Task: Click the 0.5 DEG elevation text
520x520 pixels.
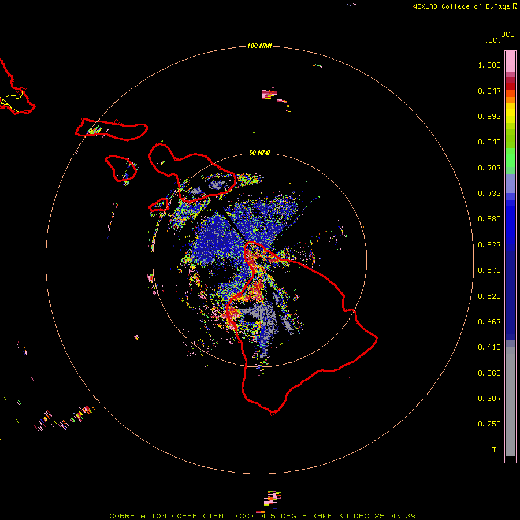Action: (277, 516)
